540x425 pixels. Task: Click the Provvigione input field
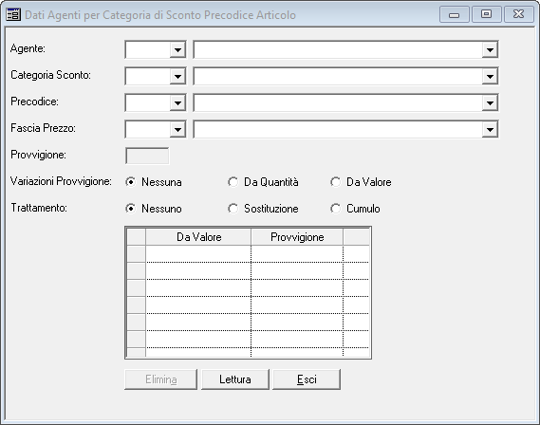[147, 156]
